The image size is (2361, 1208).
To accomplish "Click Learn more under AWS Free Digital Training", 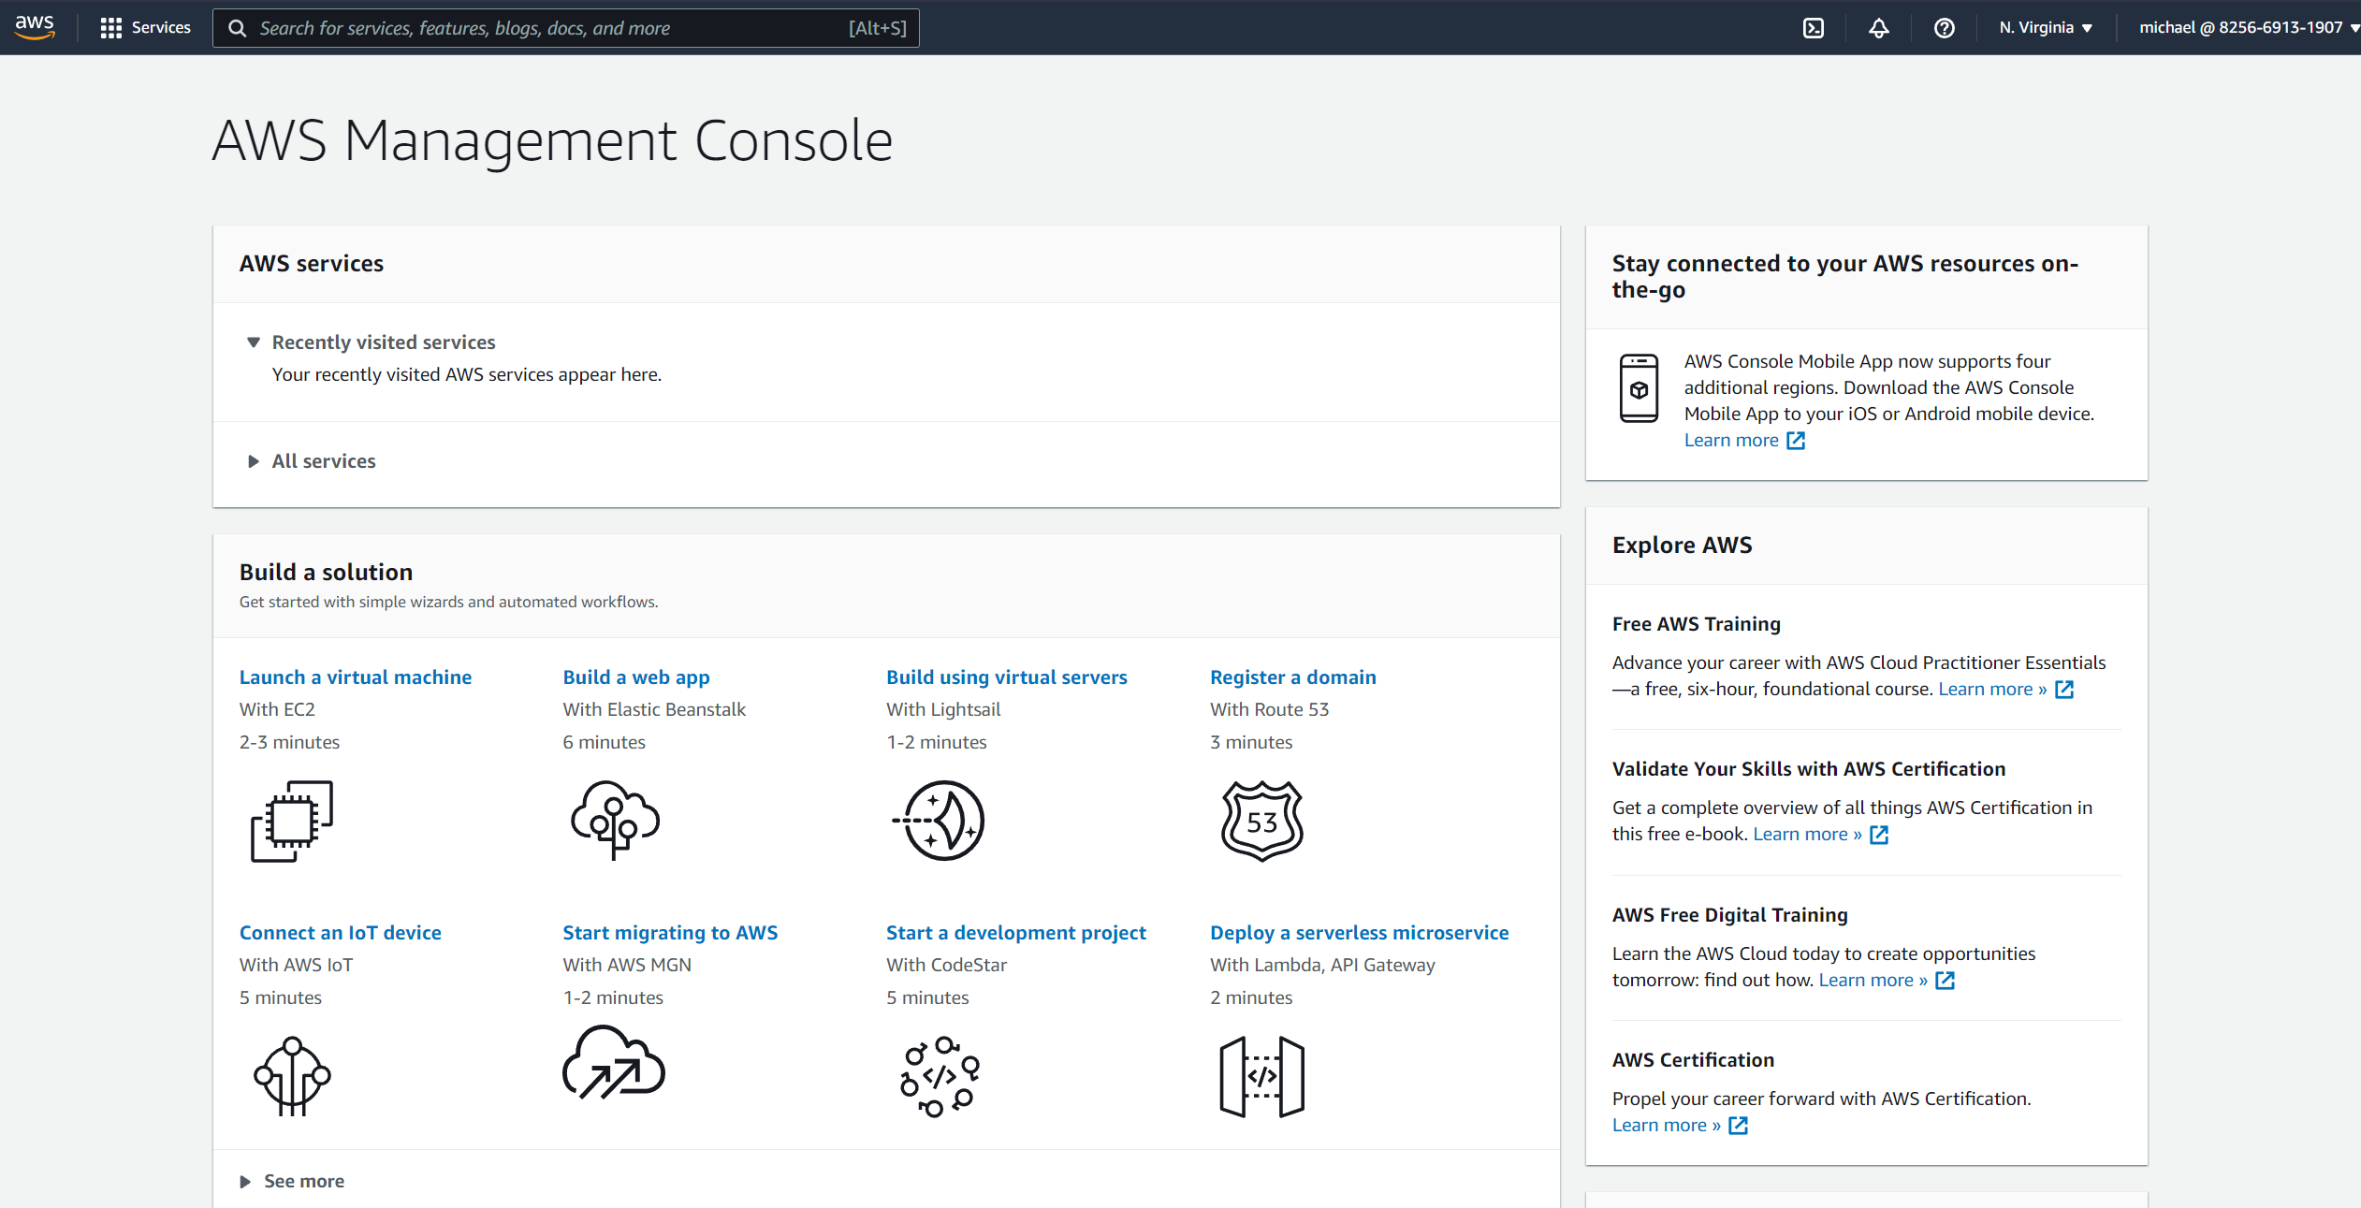I will tap(1873, 981).
